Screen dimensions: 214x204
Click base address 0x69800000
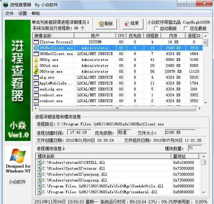click(x=183, y=186)
